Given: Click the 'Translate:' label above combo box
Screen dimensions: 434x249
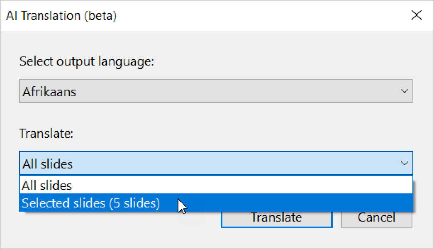Looking at the screenshot, I should tap(46, 134).
